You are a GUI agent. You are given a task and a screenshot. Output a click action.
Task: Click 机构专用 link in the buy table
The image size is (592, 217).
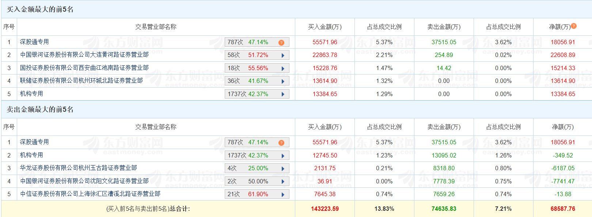(31, 94)
